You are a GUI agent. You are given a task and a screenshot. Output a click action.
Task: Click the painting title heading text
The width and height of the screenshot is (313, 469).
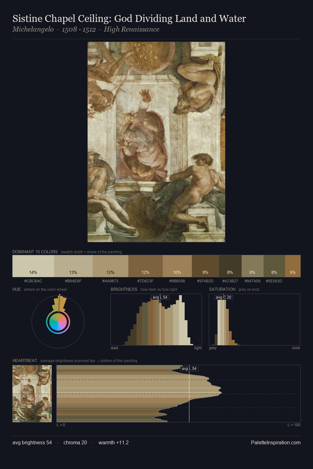[129, 18]
